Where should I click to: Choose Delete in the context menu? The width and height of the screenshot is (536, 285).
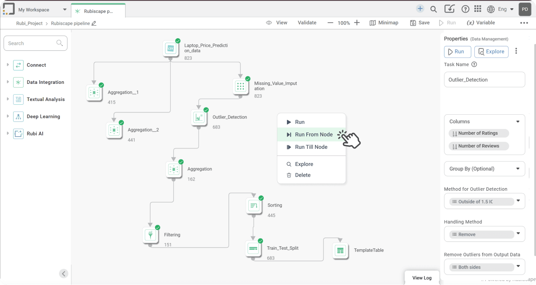311,175
